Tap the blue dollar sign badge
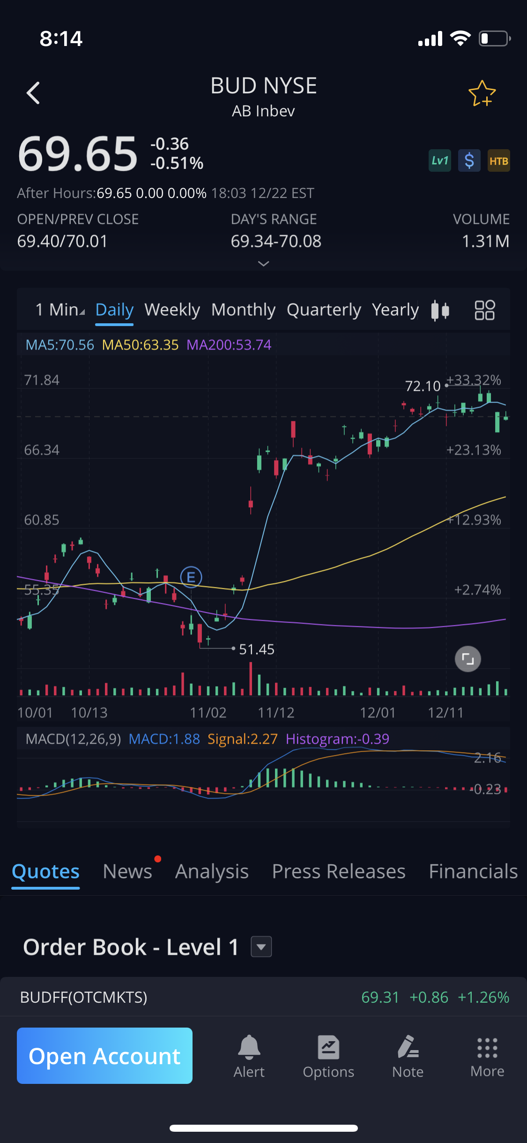Image resolution: width=527 pixels, height=1143 pixels. (469, 161)
